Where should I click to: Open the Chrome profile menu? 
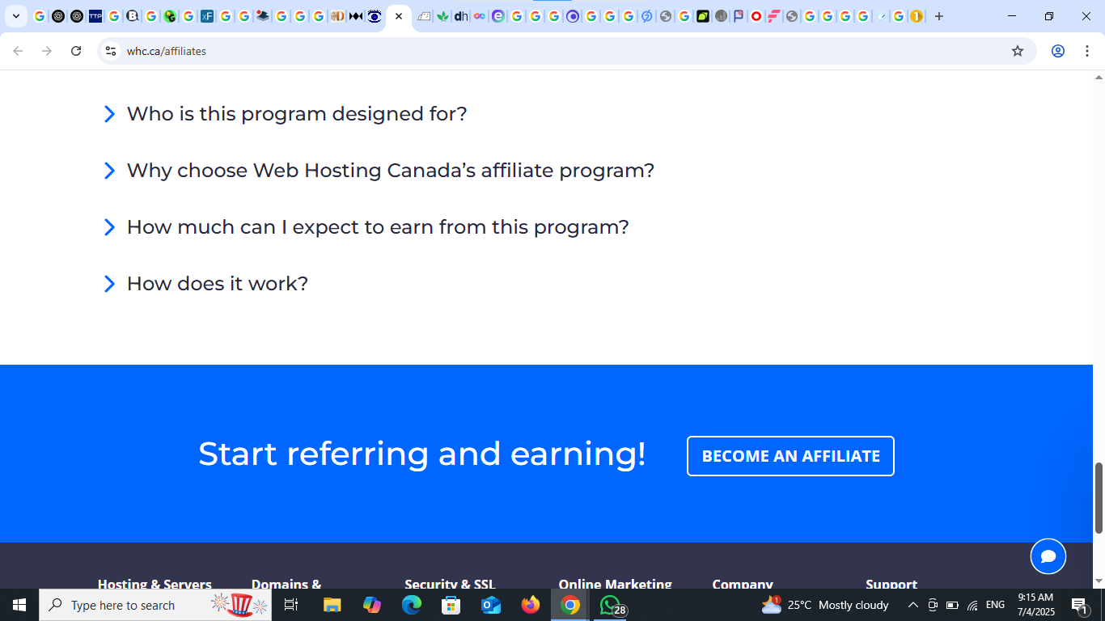coord(1057,51)
